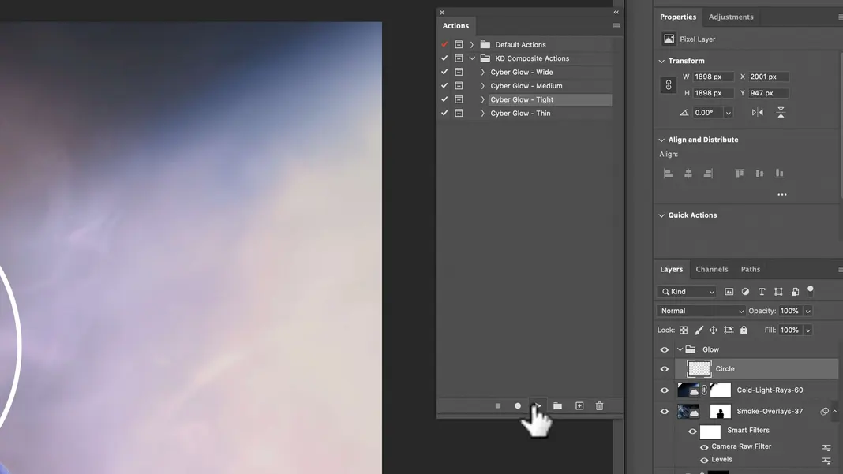Toggle dialog box for Default Actions
This screenshot has width=843, height=474.
pos(459,45)
